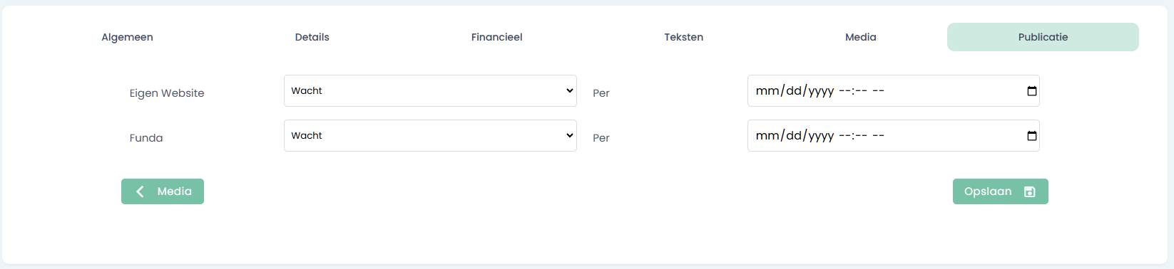Click the Eigen Website dropdown arrow

(x=569, y=91)
